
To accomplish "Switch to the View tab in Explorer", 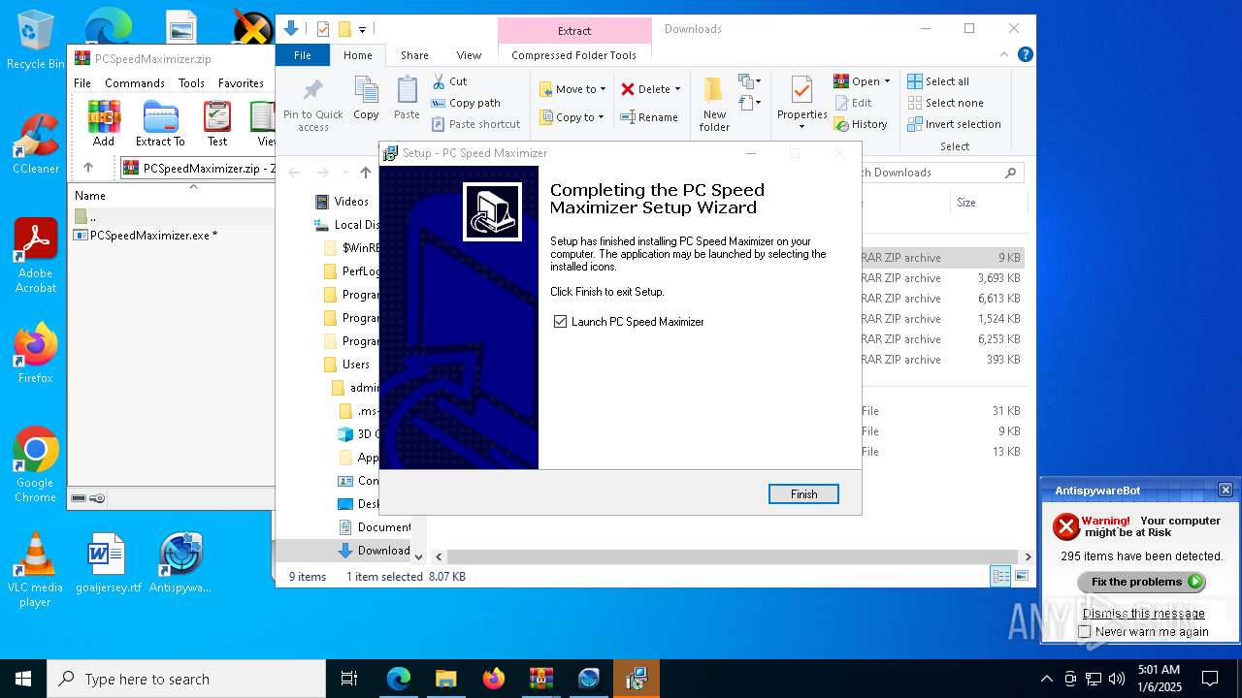I will pos(469,55).
